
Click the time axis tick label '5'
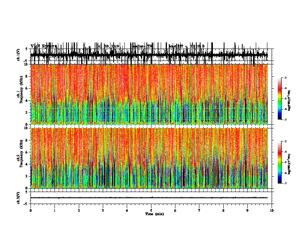click(x=151, y=211)
